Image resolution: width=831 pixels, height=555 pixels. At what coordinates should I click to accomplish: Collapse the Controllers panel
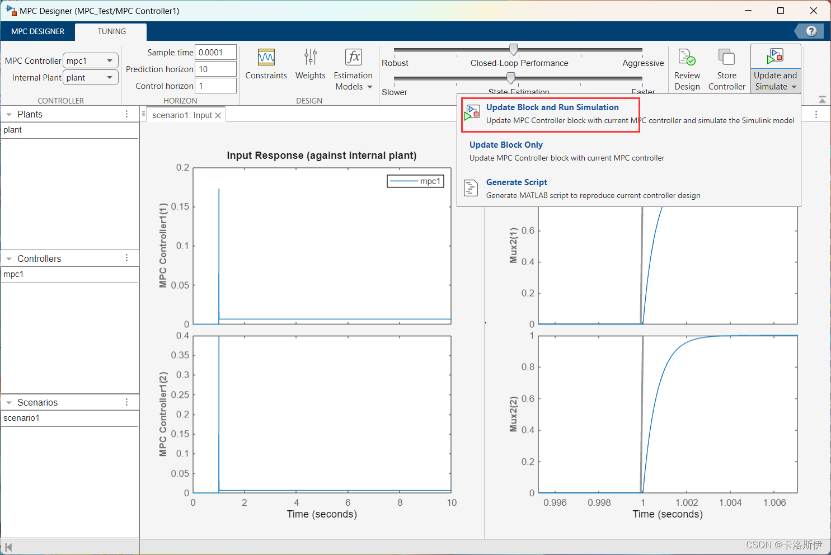click(x=9, y=258)
